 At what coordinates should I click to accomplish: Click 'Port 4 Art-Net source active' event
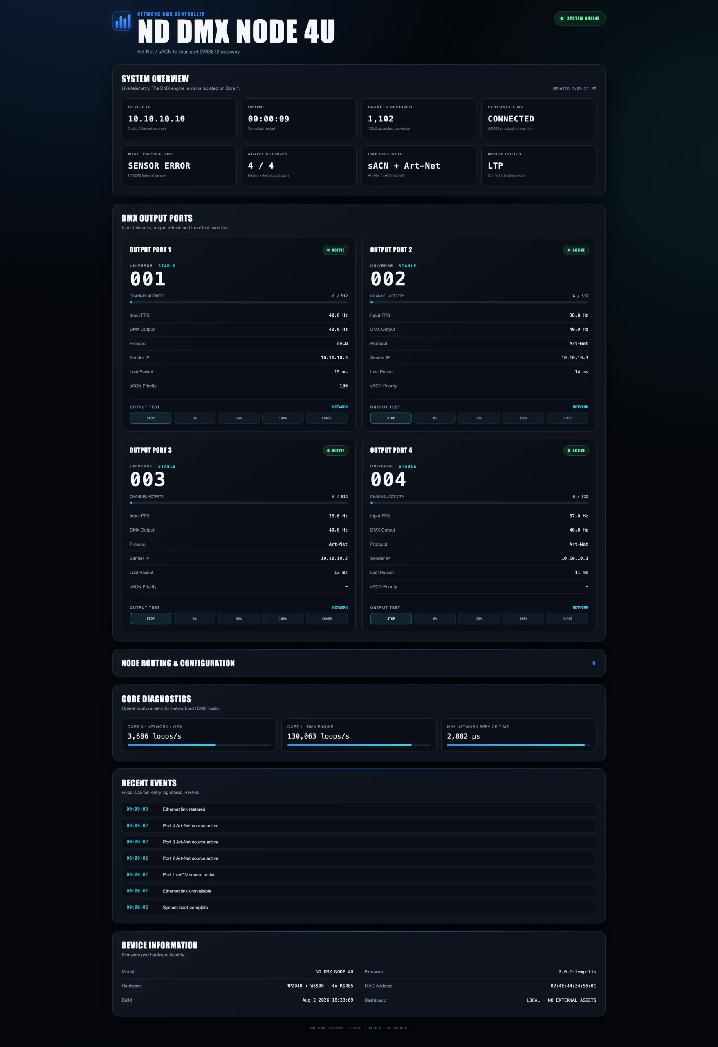tap(359, 825)
